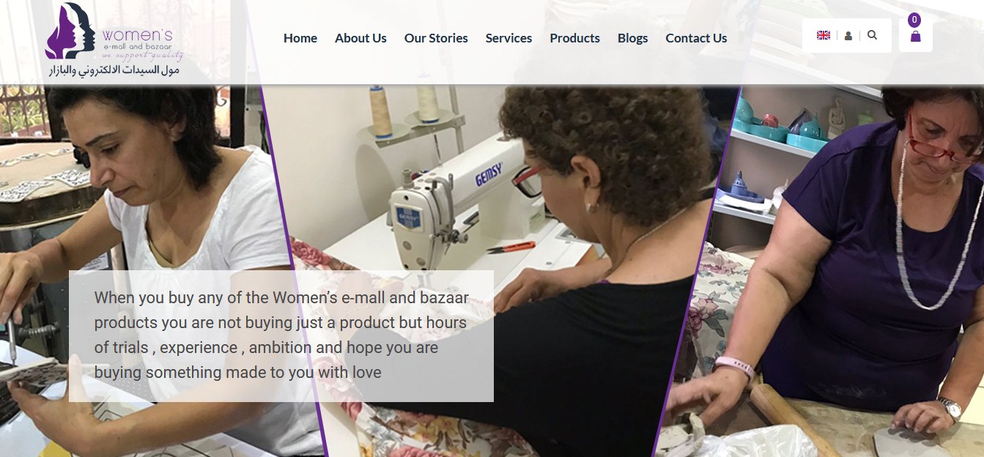The width and height of the screenshot is (984, 457).
Task: Click the "women's e-mall and bazaar" logo text
Action: point(138,40)
